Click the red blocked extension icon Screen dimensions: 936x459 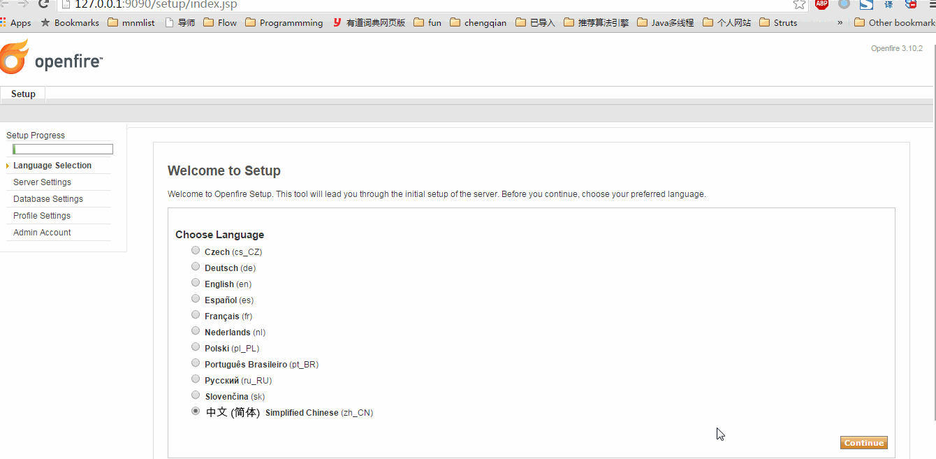(x=911, y=4)
